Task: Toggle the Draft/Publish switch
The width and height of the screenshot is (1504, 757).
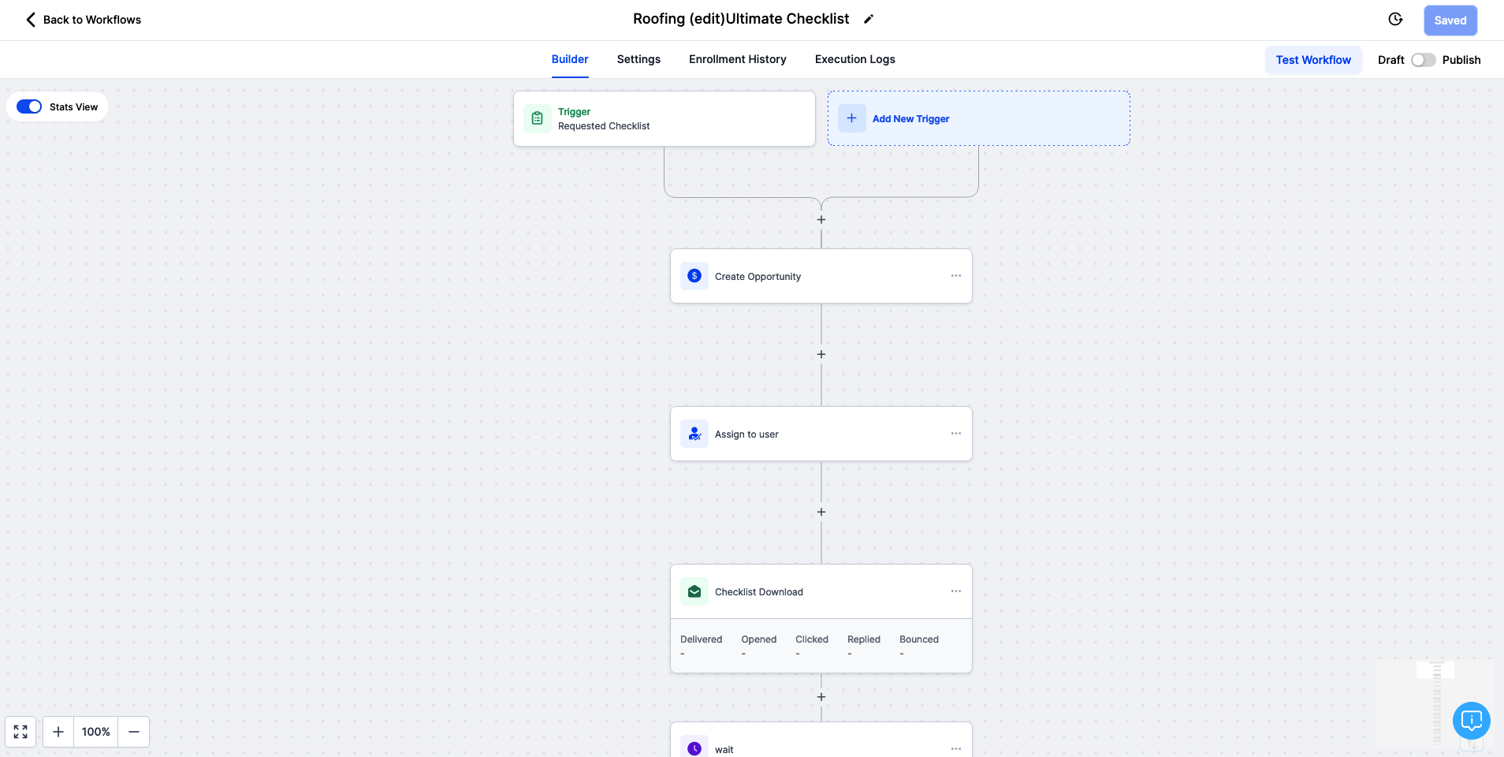Action: [1423, 60]
